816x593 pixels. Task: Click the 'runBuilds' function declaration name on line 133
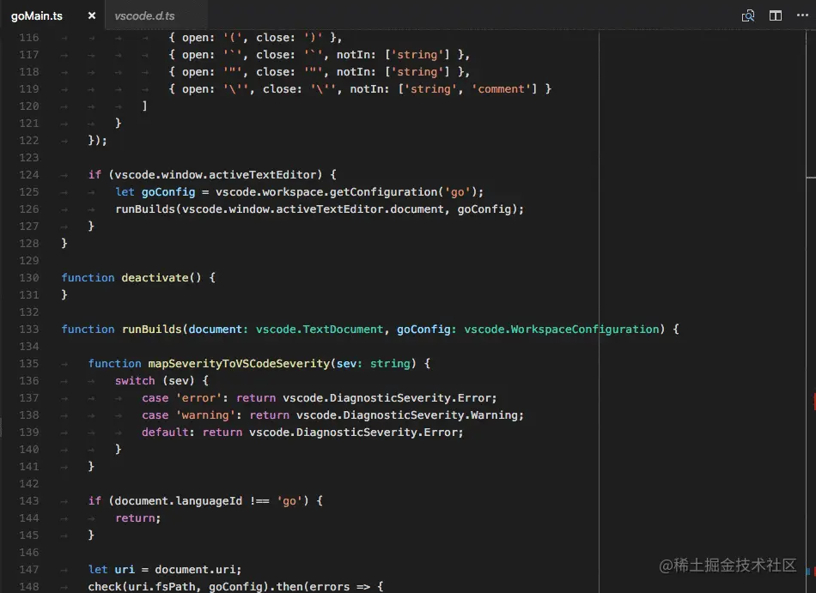pyautogui.click(x=151, y=329)
